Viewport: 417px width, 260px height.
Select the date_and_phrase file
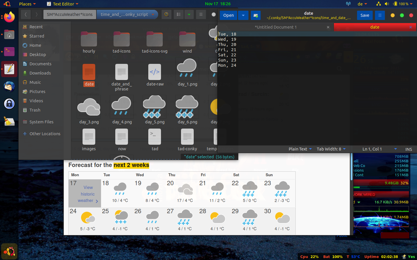(x=122, y=77)
